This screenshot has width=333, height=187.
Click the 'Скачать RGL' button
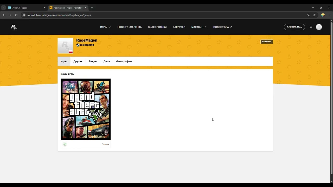[x=294, y=27]
